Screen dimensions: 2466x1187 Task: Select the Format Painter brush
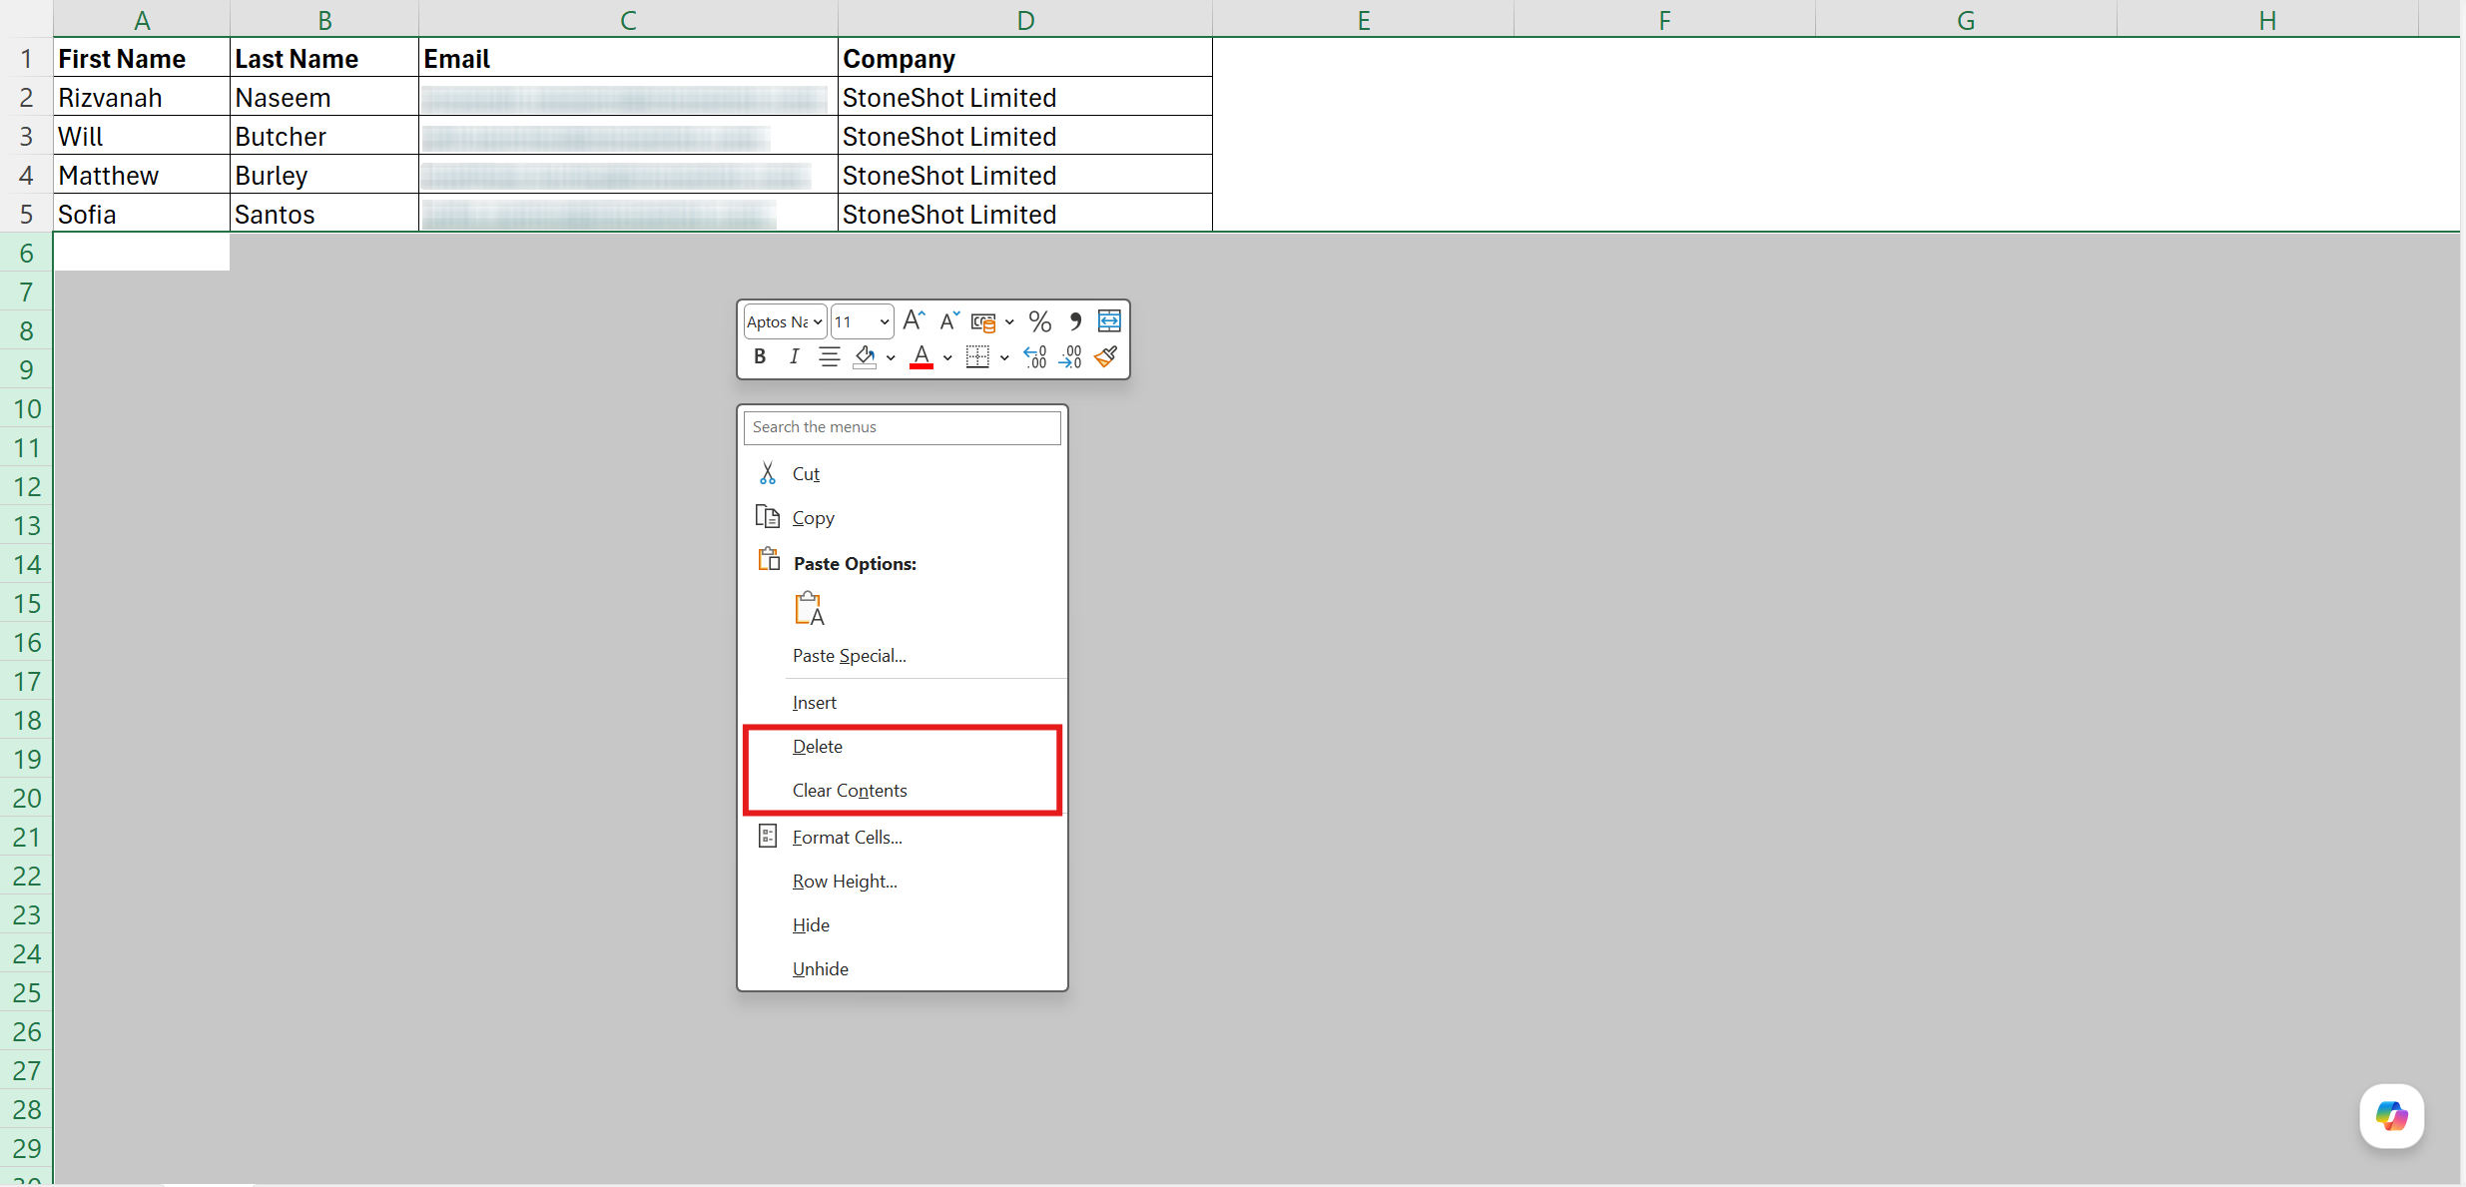tap(1106, 356)
